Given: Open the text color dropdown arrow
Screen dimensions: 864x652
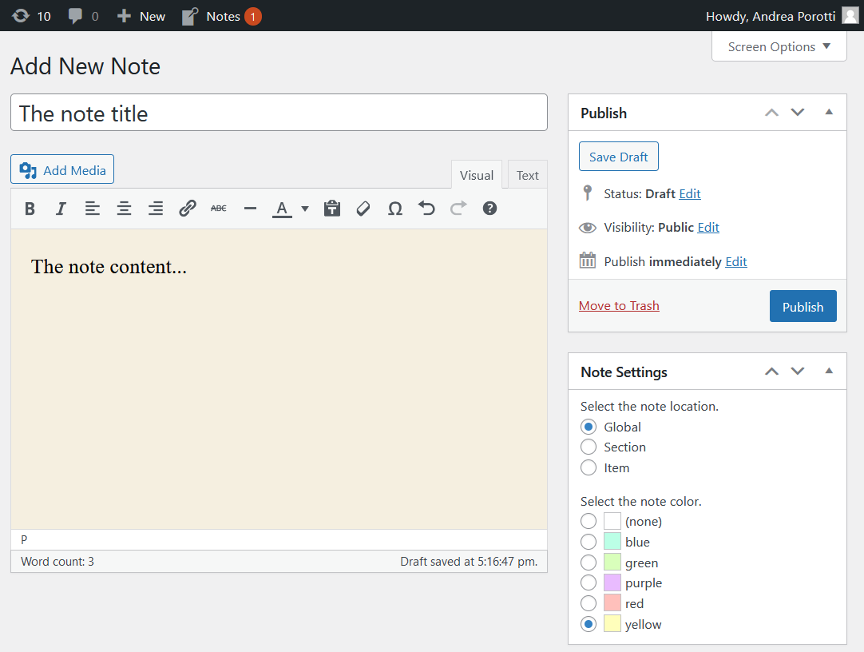Looking at the screenshot, I should (305, 209).
